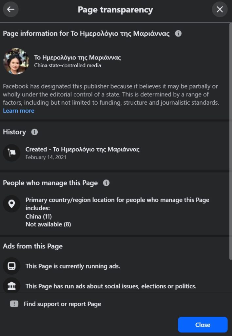Screen dimensions: 232x336
Task: Select Find support or report Page
Action: pyautogui.click(x=62, y=304)
